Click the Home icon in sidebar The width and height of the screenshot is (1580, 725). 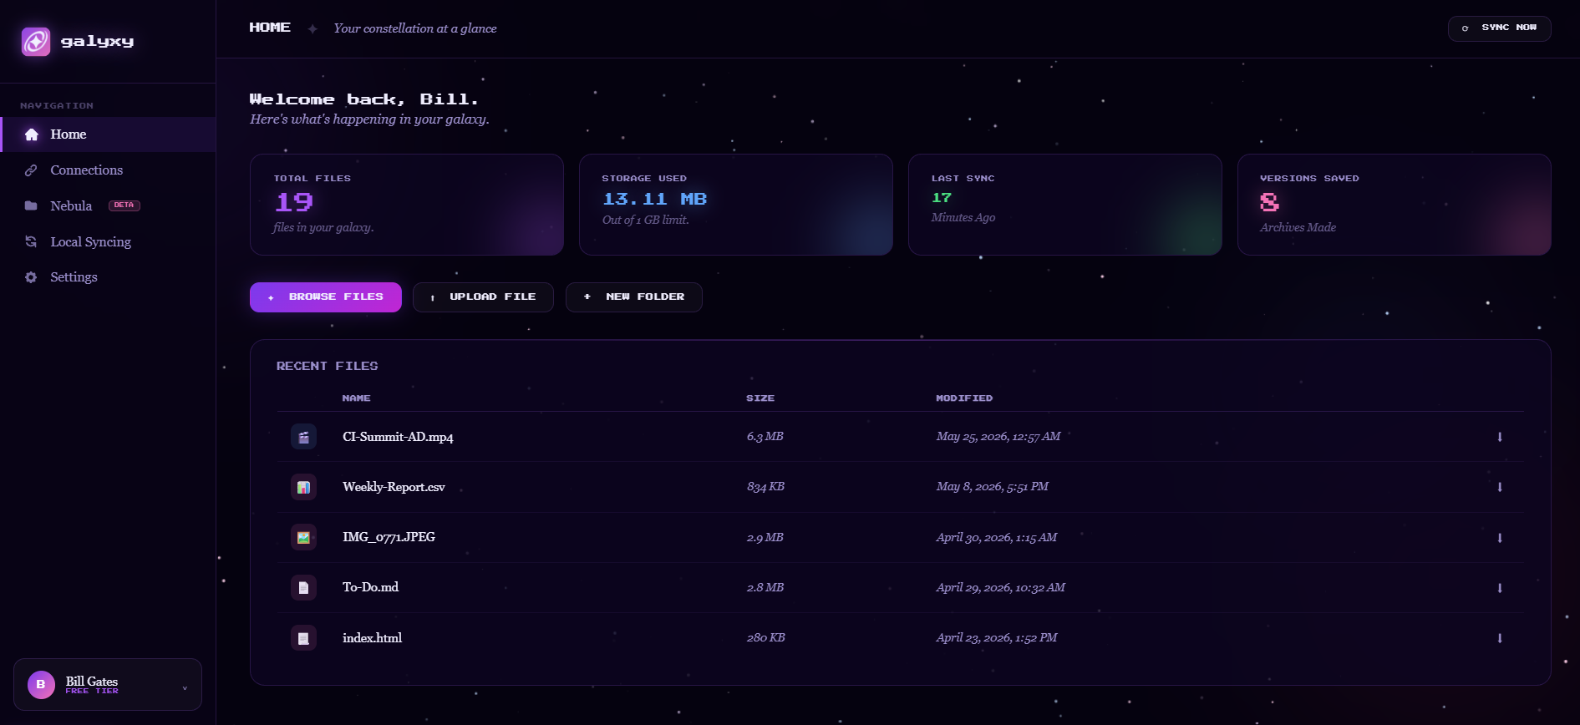click(x=32, y=134)
